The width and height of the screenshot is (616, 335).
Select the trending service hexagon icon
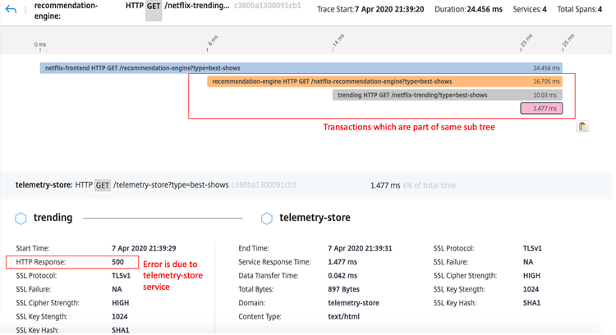[21, 218]
